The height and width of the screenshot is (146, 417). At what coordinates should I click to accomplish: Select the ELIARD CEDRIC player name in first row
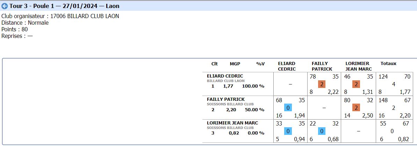click(x=225, y=76)
